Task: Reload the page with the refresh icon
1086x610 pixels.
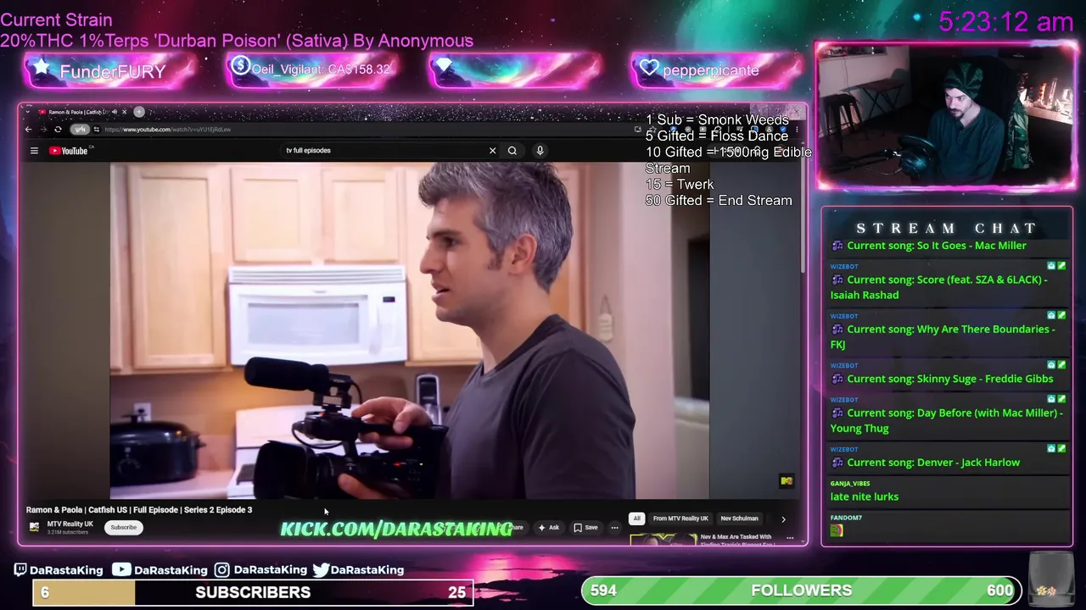Action: 58,130
